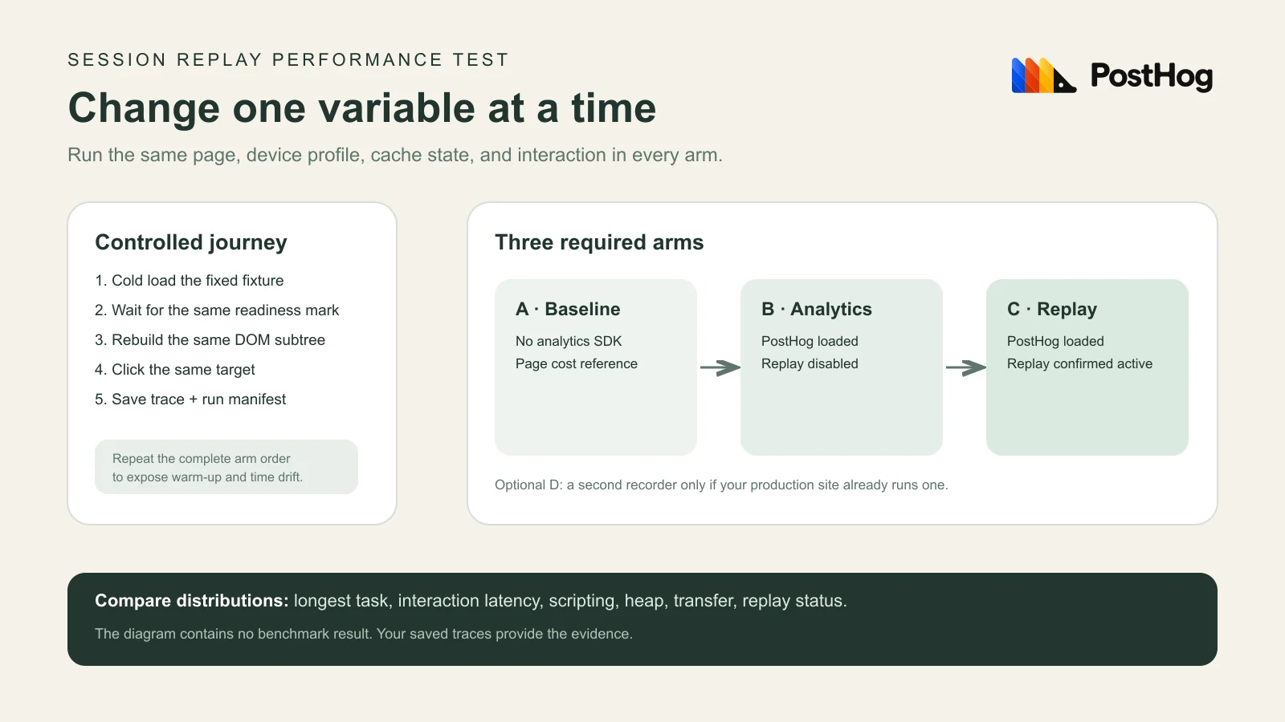Click the 'Optional D' second recorder note
The width and height of the screenshot is (1285, 722).
pyautogui.click(x=721, y=485)
